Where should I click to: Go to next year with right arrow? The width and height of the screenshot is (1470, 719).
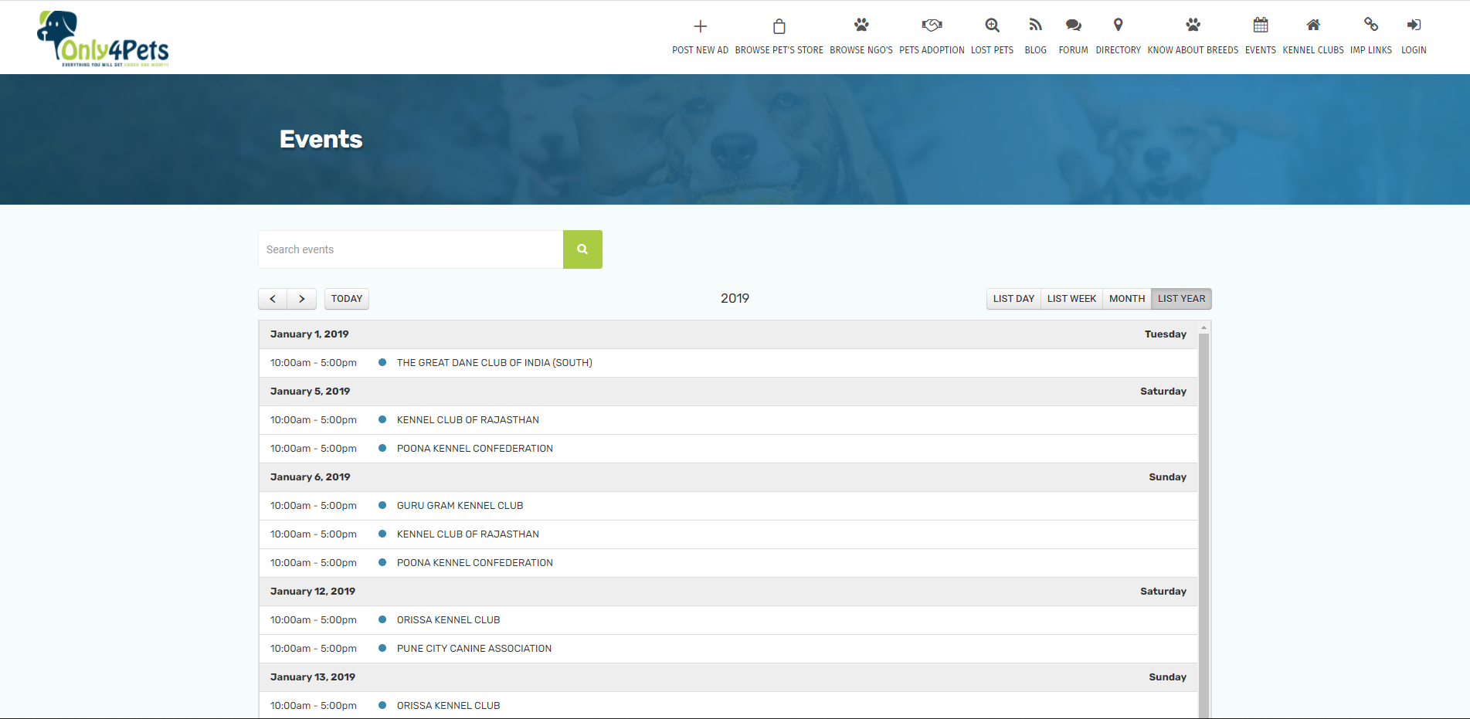[x=302, y=299]
